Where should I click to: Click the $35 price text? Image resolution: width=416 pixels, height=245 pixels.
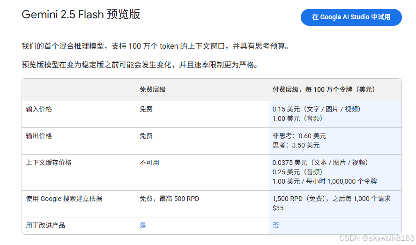tap(278, 208)
